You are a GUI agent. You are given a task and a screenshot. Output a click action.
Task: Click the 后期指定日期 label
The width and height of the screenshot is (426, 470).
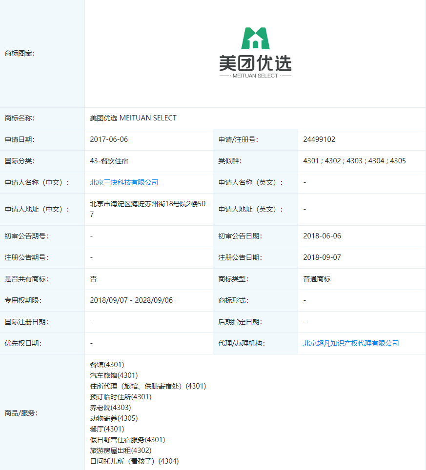240,322
